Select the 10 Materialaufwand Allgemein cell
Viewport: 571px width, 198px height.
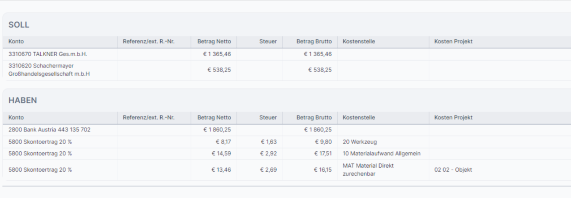(381, 154)
